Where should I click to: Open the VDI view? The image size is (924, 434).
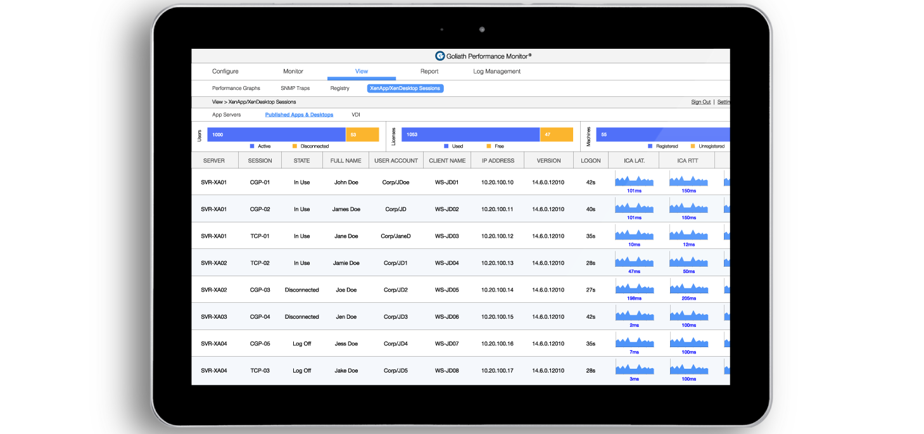(356, 115)
